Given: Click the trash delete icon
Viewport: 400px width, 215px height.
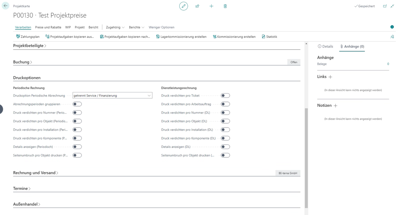Looking at the screenshot, I should click(225, 6).
